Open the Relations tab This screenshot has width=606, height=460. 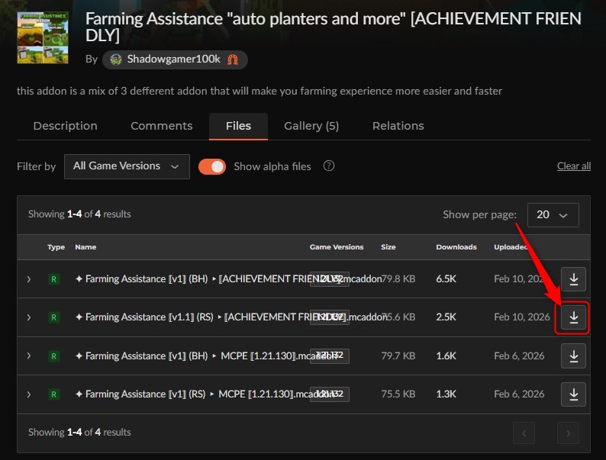pyautogui.click(x=398, y=126)
